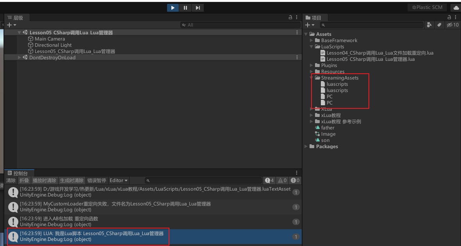The height and width of the screenshot is (246, 461).
Task: Click the Step frame button
Action: pyautogui.click(x=198, y=8)
